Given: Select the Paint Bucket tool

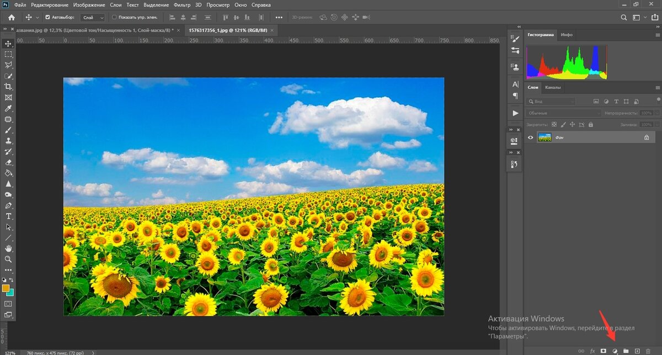Looking at the screenshot, I should click(8, 173).
